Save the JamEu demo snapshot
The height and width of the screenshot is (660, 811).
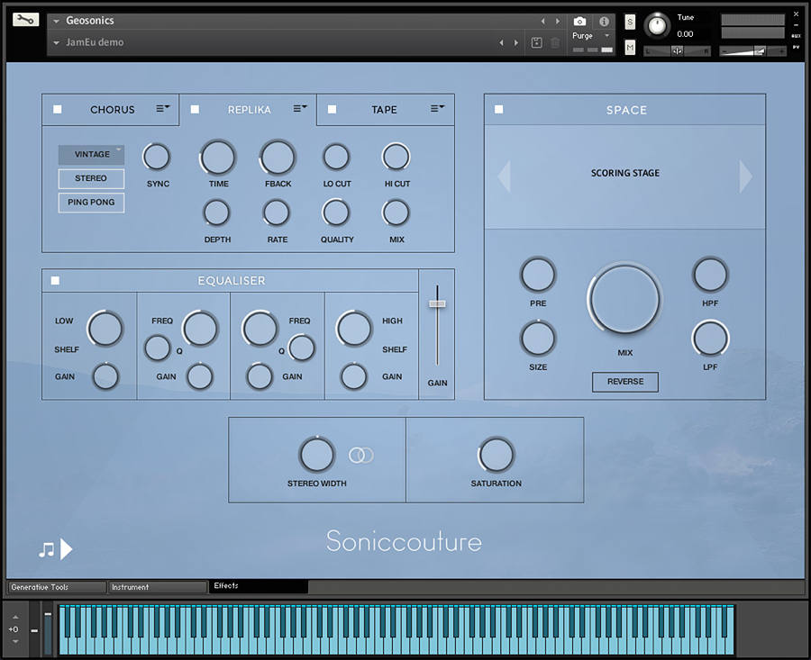(536, 42)
